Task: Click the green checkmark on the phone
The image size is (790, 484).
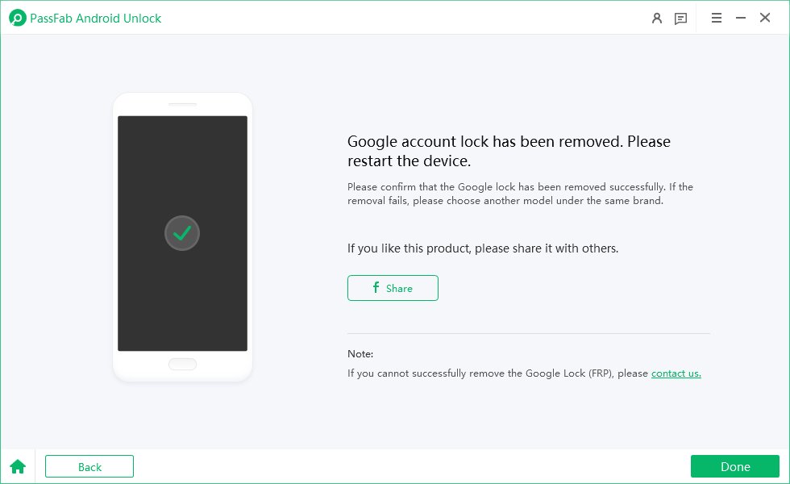Action: (182, 232)
